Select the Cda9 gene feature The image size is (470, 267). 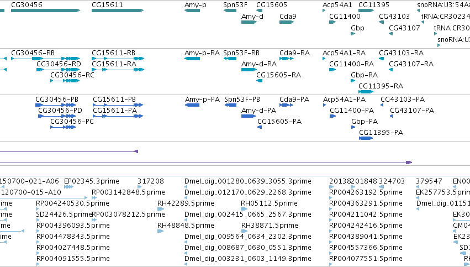[x=287, y=22]
